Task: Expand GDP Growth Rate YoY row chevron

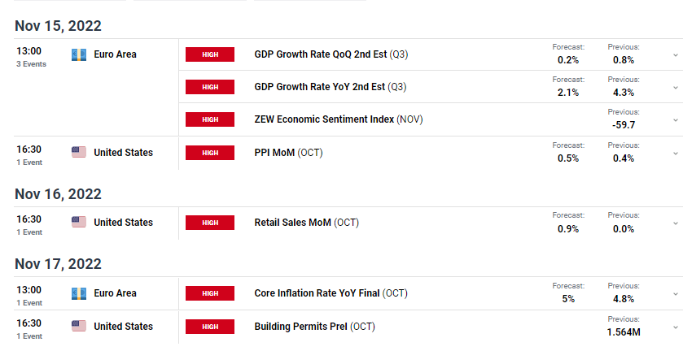Action: [676, 88]
